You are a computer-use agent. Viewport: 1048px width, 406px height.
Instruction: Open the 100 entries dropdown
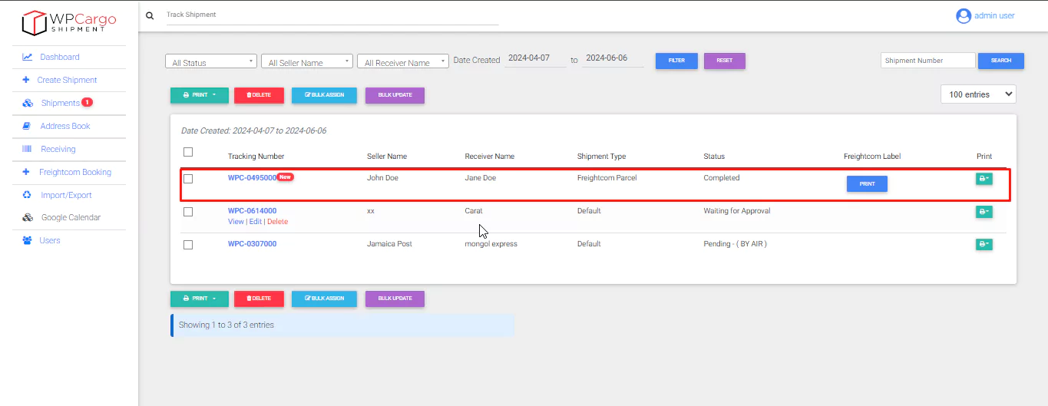(x=978, y=94)
